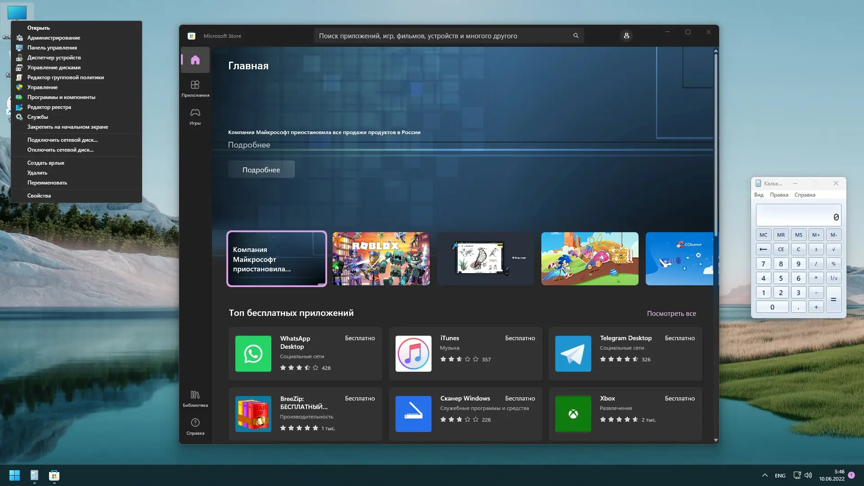Open the calculator Вид menu

(759, 195)
